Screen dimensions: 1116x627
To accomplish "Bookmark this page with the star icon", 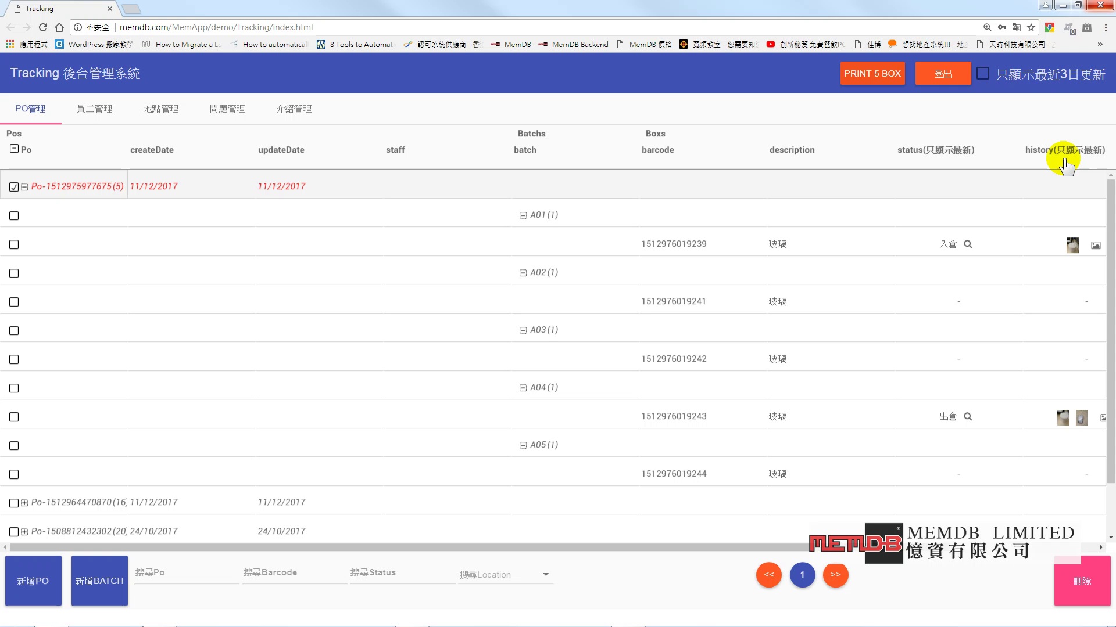I will click(1031, 27).
